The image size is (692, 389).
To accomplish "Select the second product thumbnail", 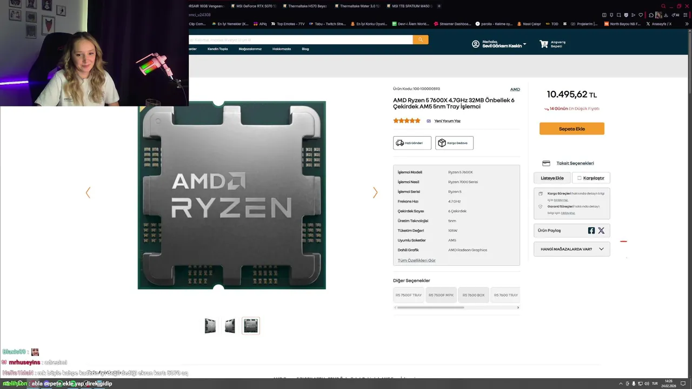I will click(230, 325).
